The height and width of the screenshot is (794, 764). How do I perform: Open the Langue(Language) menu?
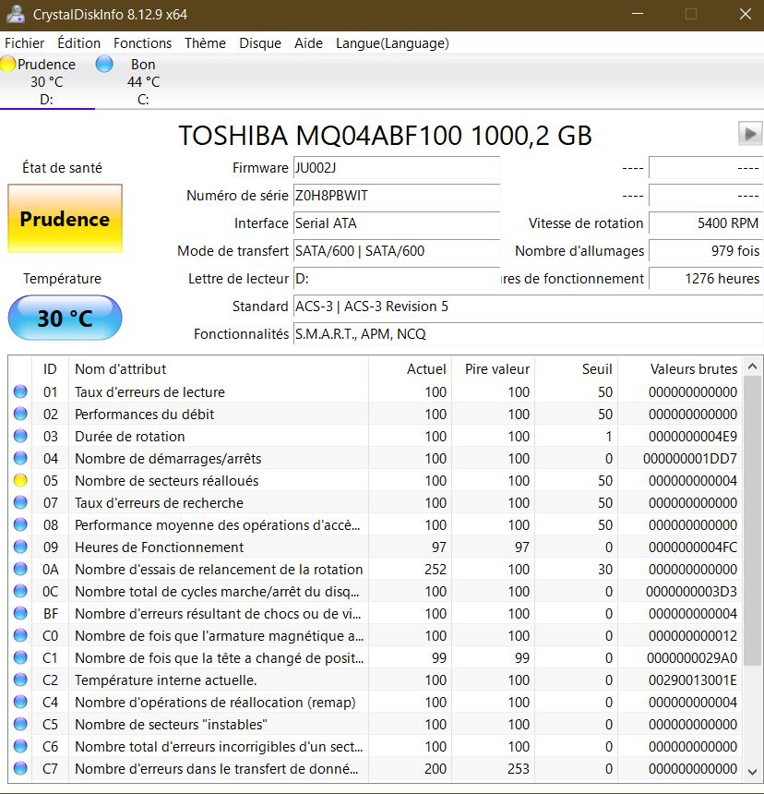click(392, 43)
